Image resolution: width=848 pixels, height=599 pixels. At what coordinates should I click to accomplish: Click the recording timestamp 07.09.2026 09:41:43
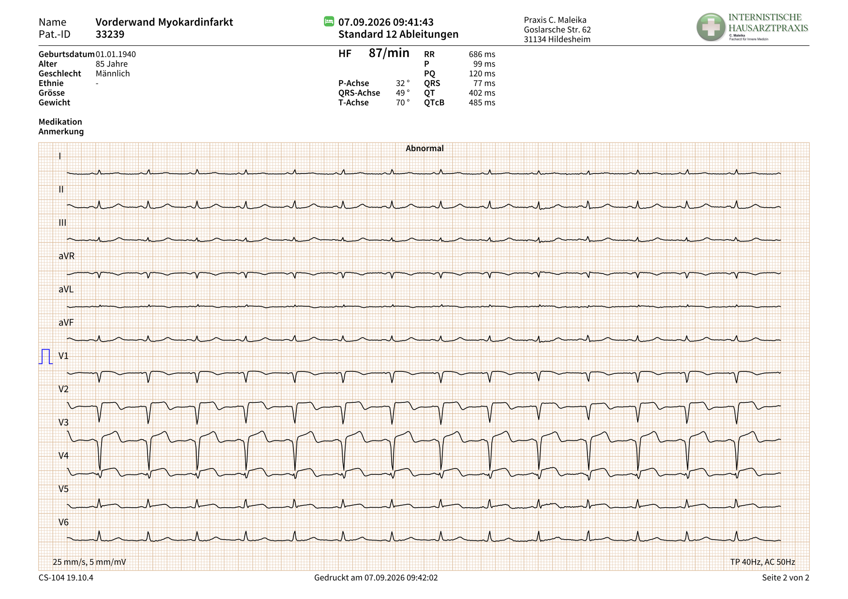[x=386, y=22]
